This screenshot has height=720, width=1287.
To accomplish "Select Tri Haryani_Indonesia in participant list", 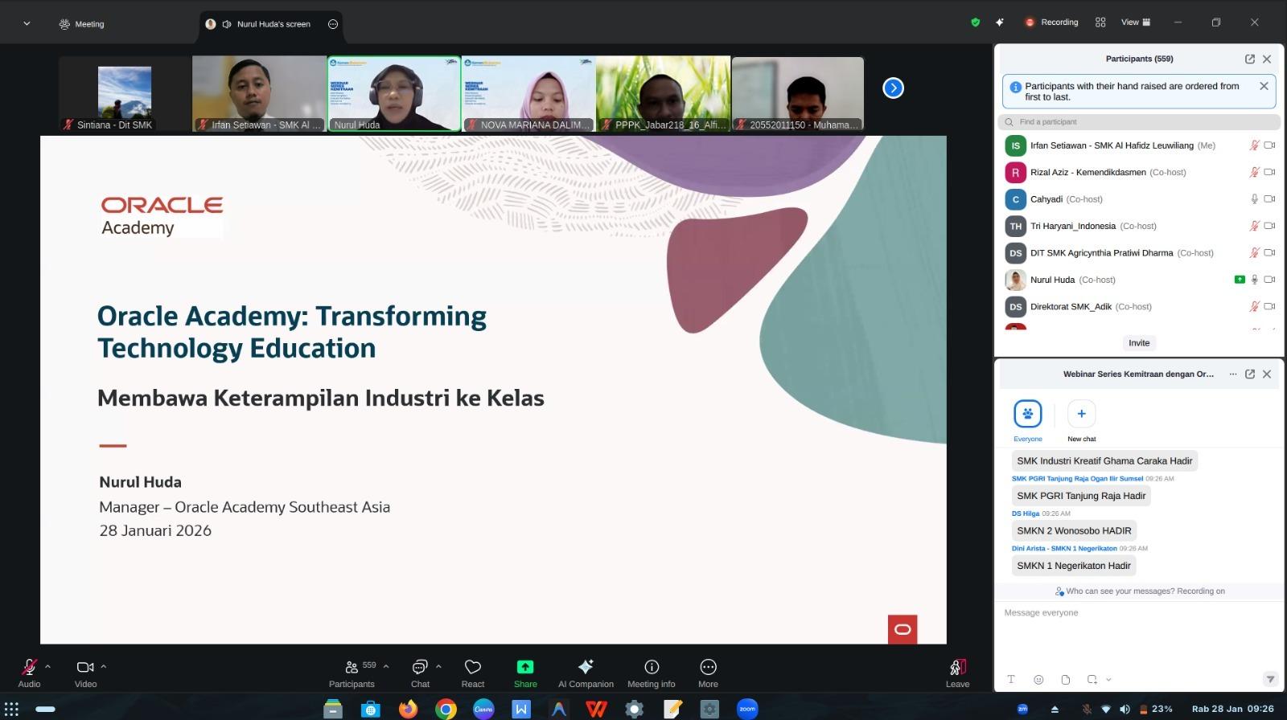I will pos(1139,226).
